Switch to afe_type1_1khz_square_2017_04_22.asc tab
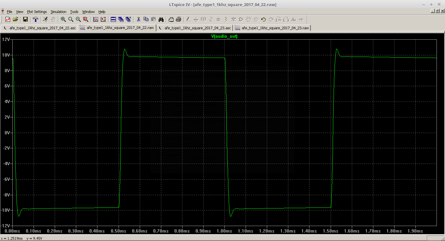The image size is (445, 241). [x=39, y=28]
